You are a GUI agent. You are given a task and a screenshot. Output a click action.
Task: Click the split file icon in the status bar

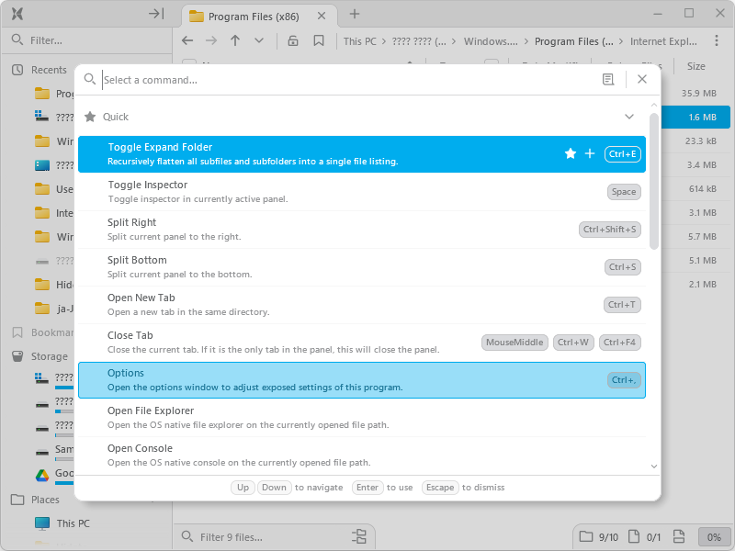coord(678,536)
